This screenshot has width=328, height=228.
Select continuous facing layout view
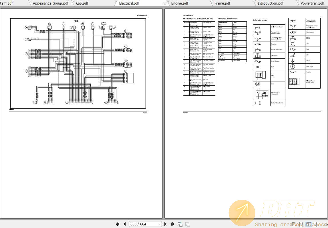[x=316, y=224]
